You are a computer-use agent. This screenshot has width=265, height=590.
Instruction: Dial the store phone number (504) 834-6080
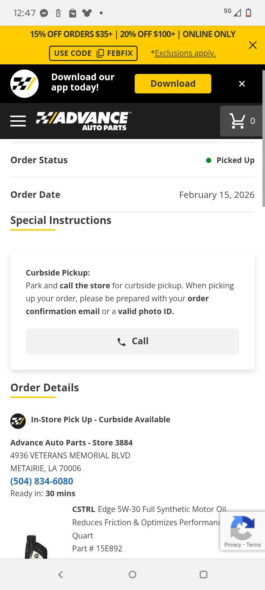point(42,481)
